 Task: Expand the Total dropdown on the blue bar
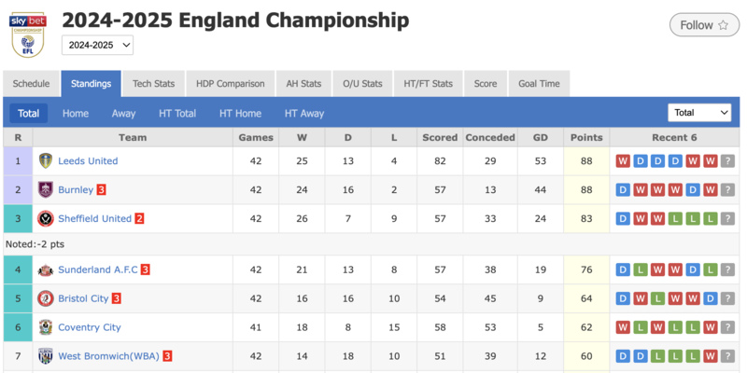[699, 113]
